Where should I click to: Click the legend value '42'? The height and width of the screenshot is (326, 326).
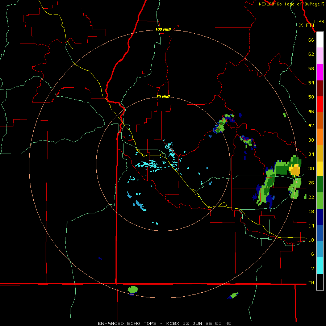point(311,125)
